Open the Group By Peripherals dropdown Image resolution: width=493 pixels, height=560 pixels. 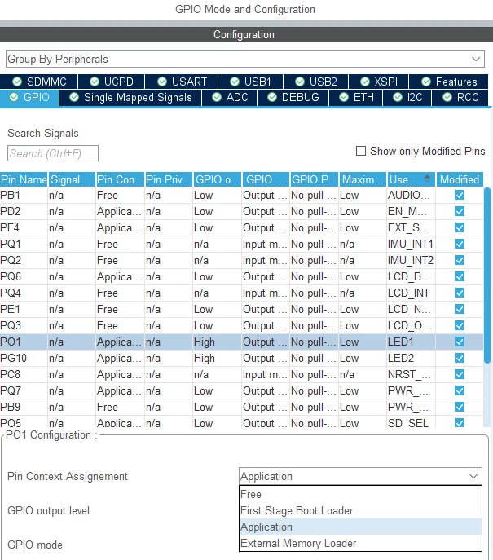point(245,59)
